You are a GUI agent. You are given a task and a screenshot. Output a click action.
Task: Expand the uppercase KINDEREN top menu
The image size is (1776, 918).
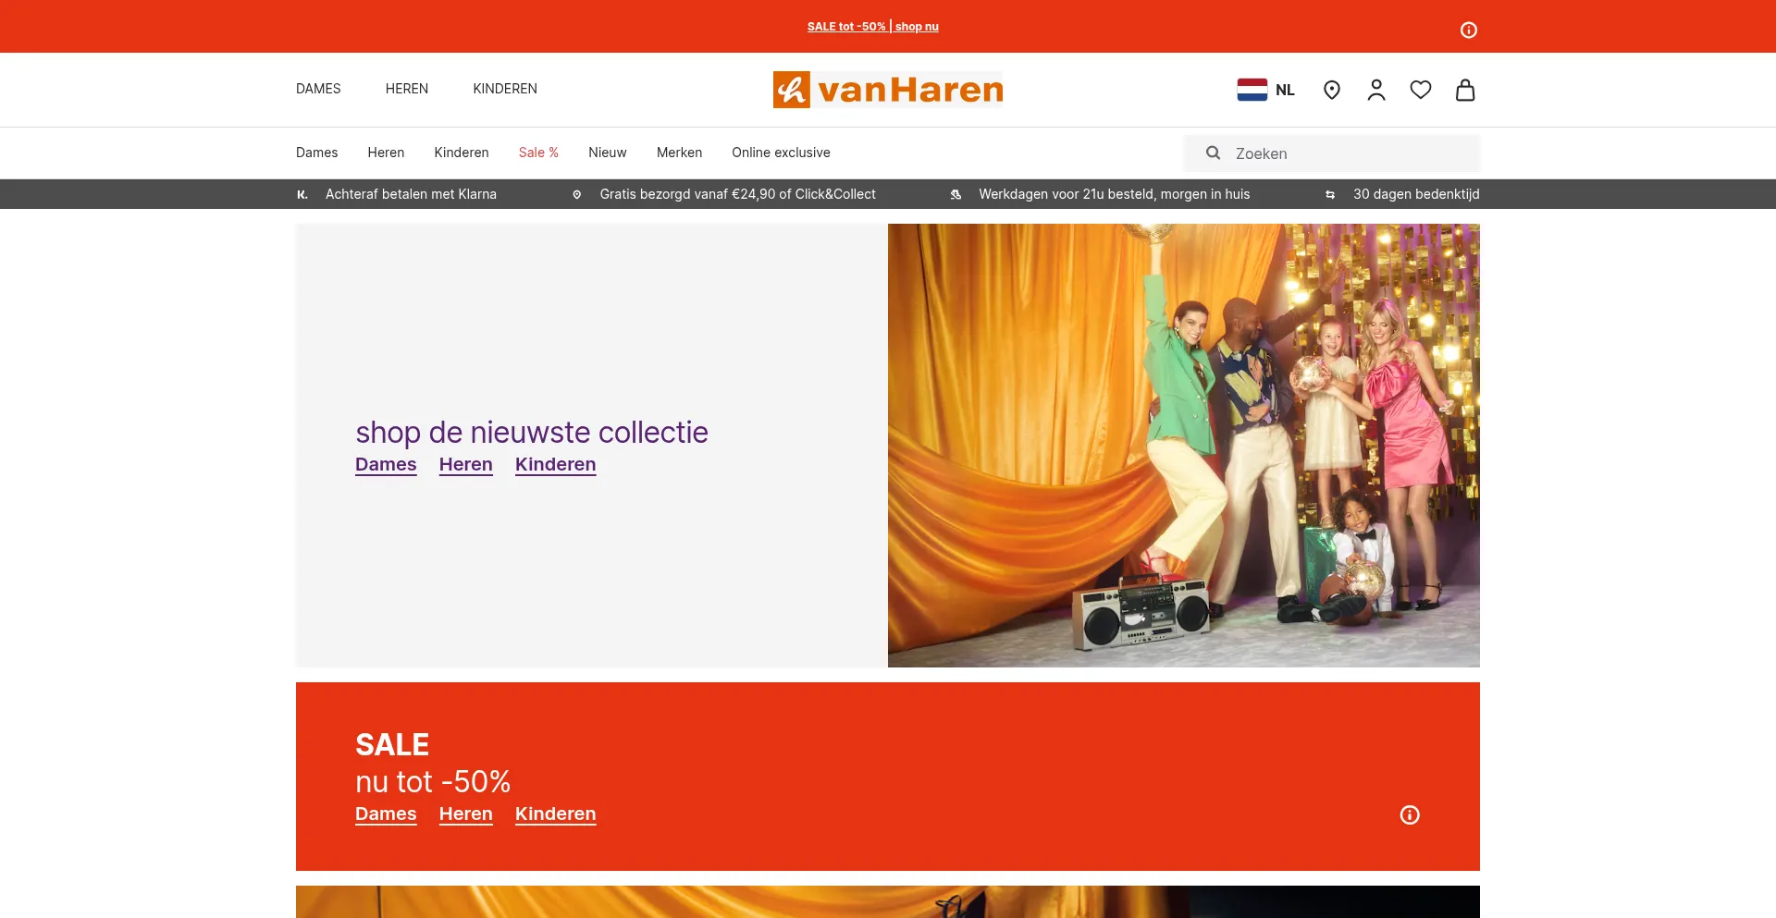click(504, 89)
